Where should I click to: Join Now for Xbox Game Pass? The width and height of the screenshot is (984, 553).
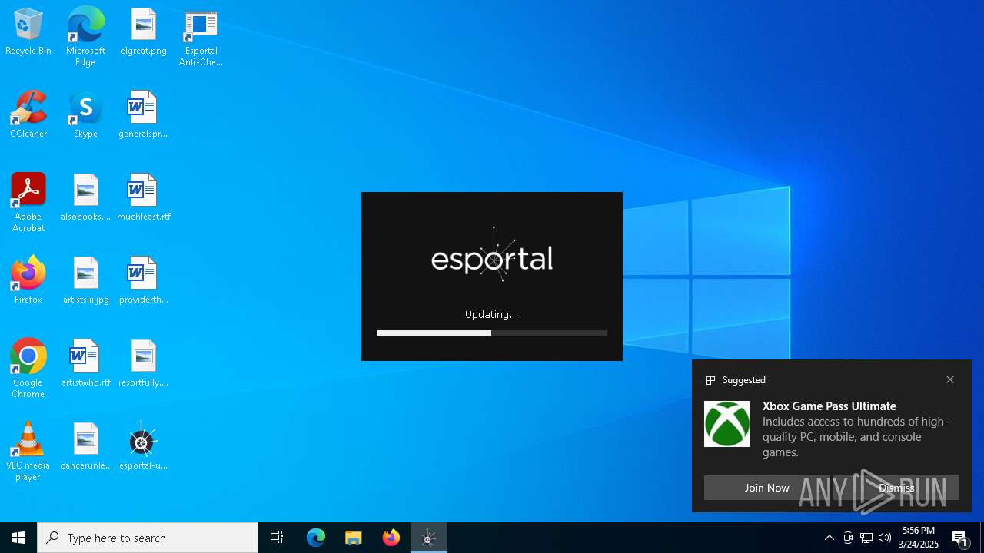766,488
